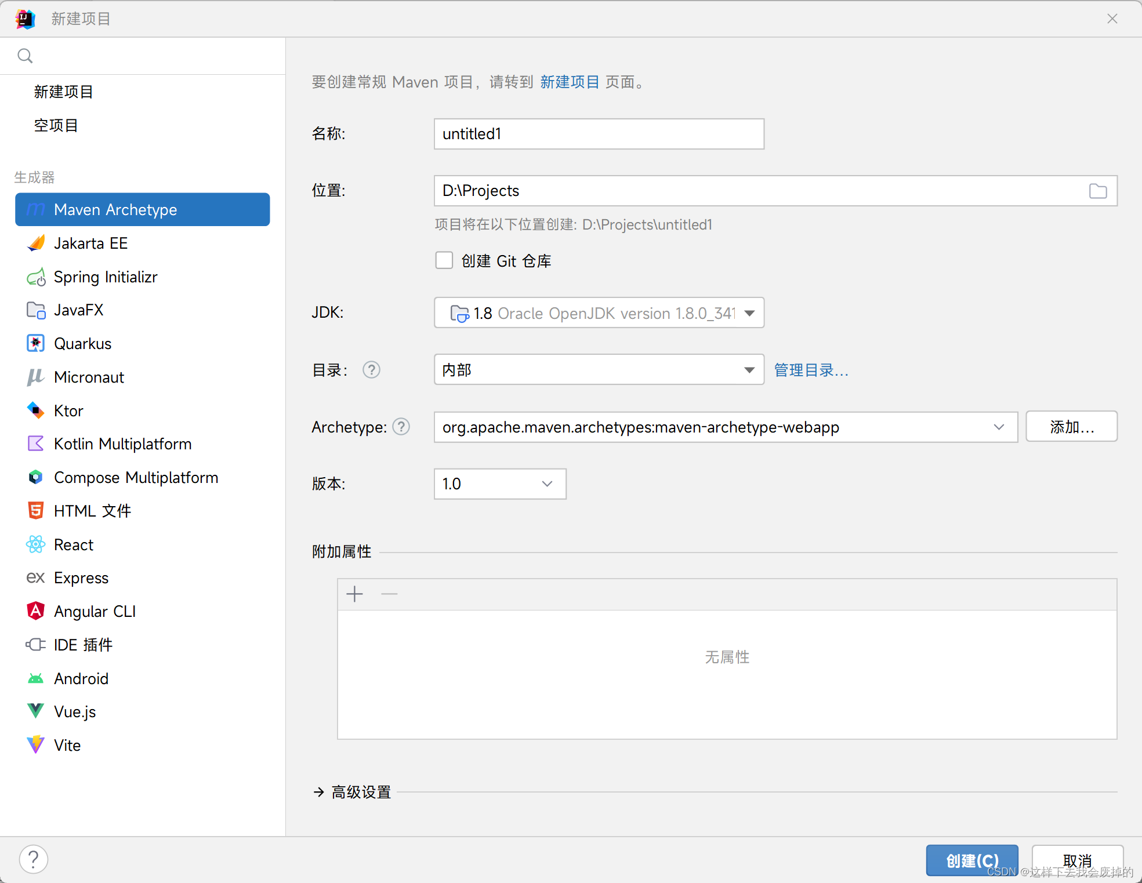Viewport: 1142px width, 883px height.
Task: Select the Quarkus generator
Action: [82, 343]
